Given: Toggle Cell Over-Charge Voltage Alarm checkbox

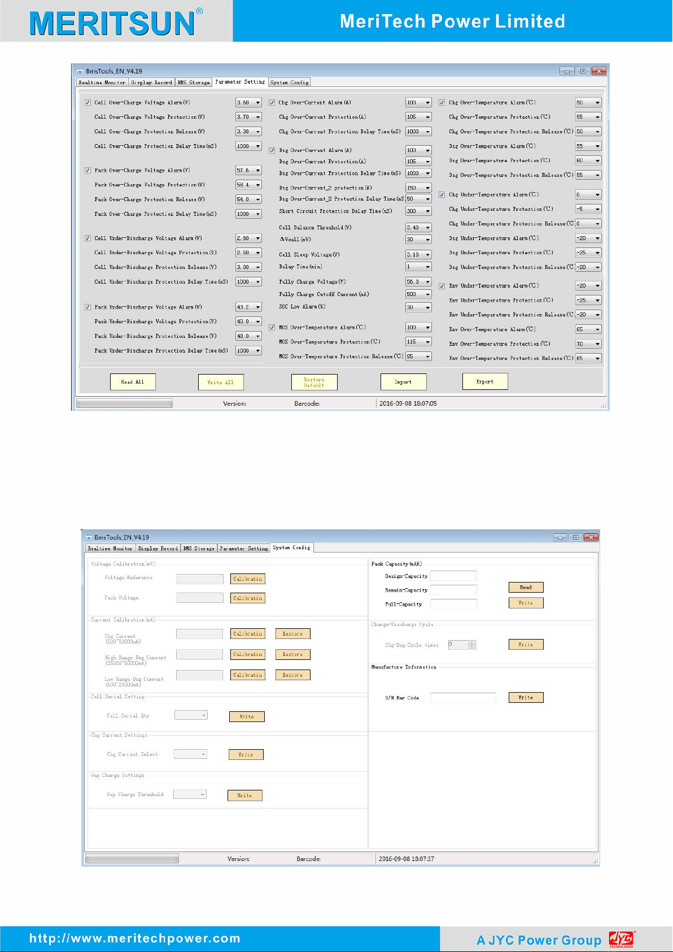Looking at the screenshot, I should [x=88, y=103].
